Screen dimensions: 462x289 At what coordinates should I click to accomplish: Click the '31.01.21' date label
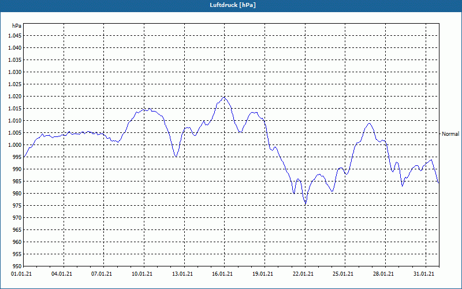[424, 274]
